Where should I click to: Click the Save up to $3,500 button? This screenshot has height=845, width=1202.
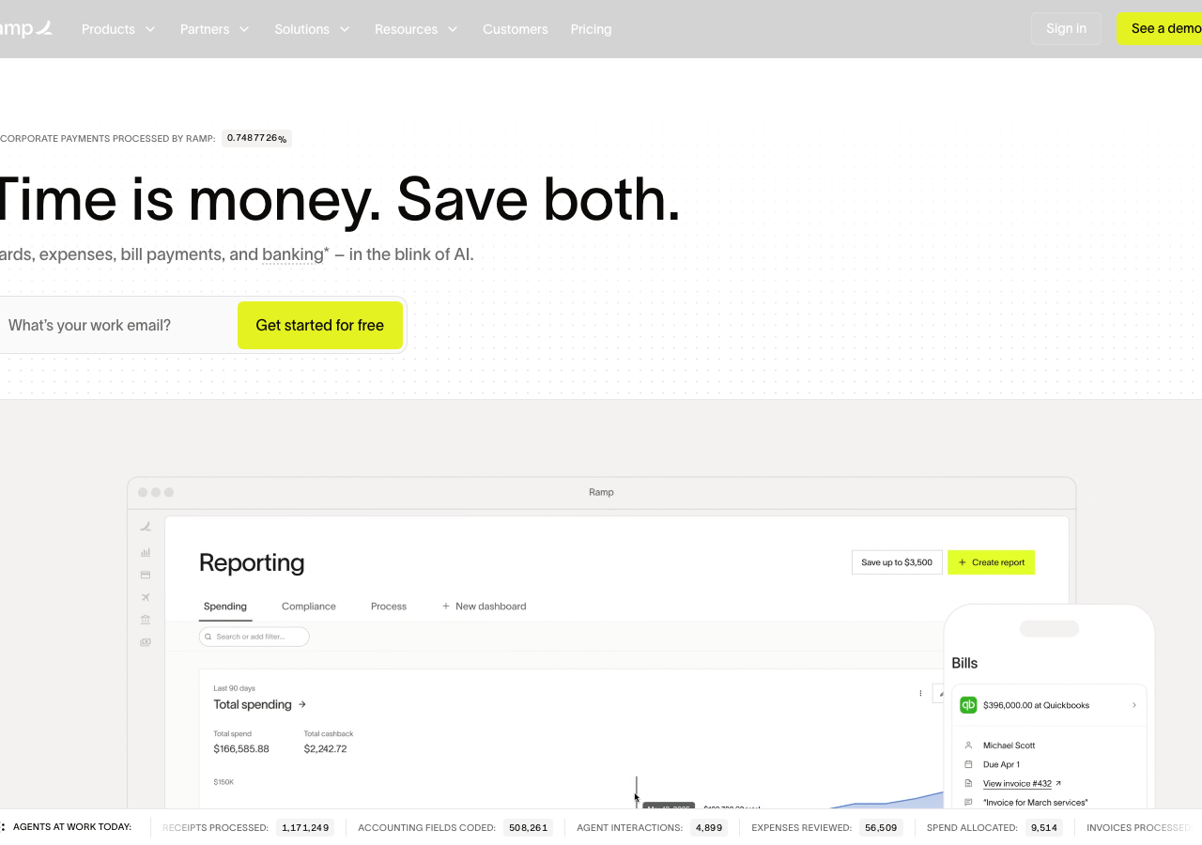[x=897, y=562]
